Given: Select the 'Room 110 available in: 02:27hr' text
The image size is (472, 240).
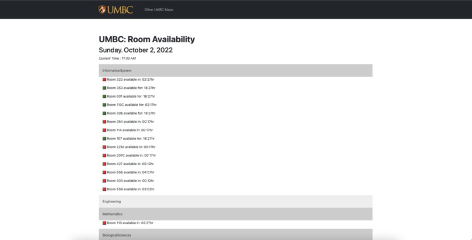Looking at the screenshot, I should [x=130, y=223].
